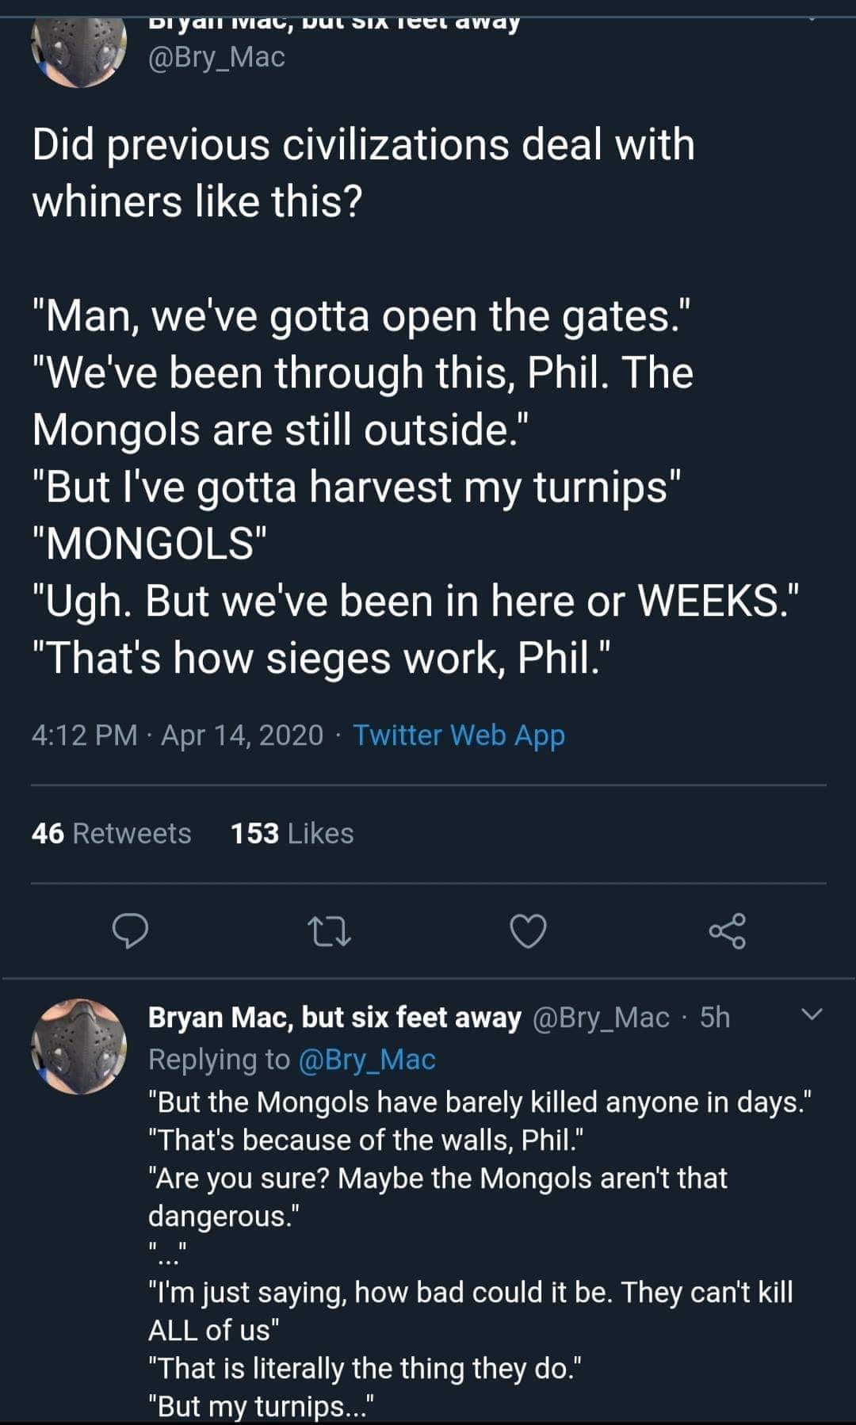Click the reply speech bubble icon
856x1425 pixels.
(x=129, y=930)
